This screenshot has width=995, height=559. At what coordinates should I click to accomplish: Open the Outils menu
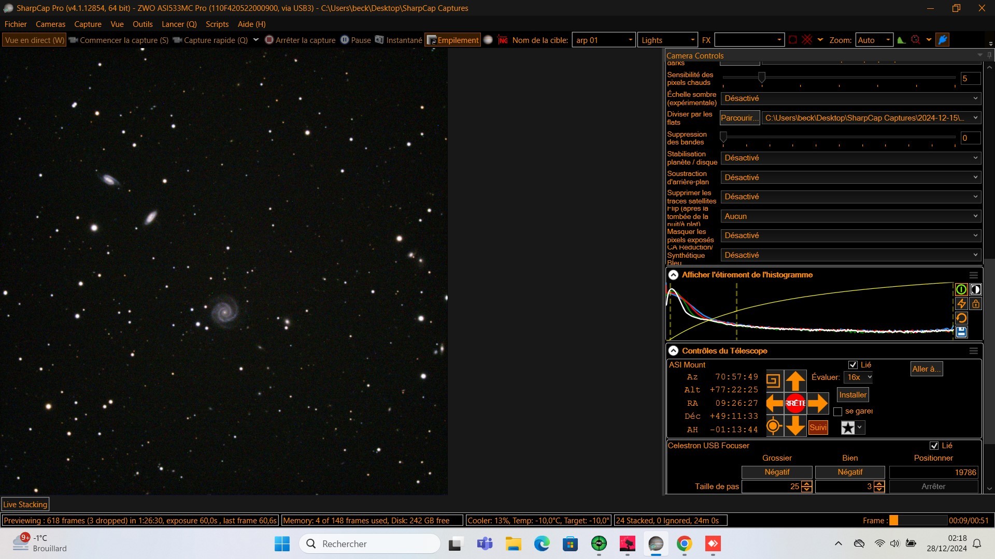(x=143, y=24)
